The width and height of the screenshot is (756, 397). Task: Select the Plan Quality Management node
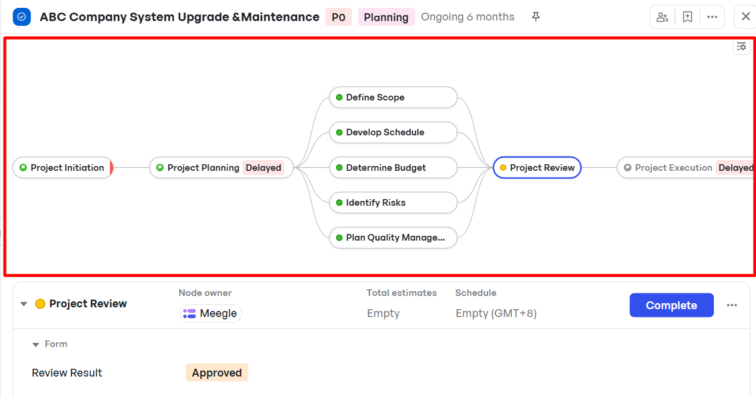(393, 238)
